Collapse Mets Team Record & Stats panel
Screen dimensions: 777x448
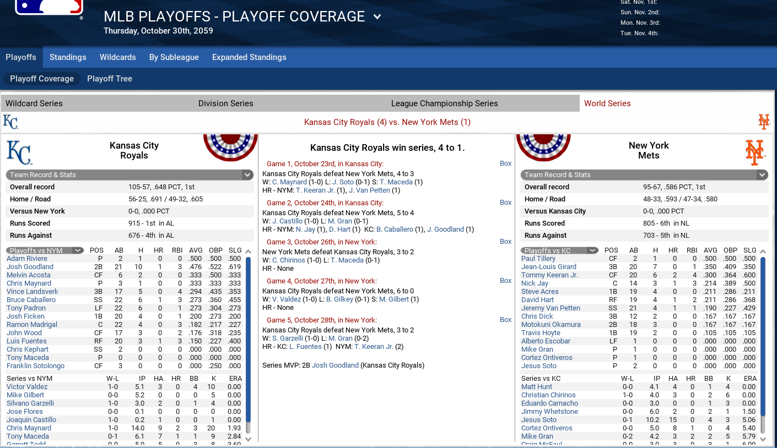(762, 175)
